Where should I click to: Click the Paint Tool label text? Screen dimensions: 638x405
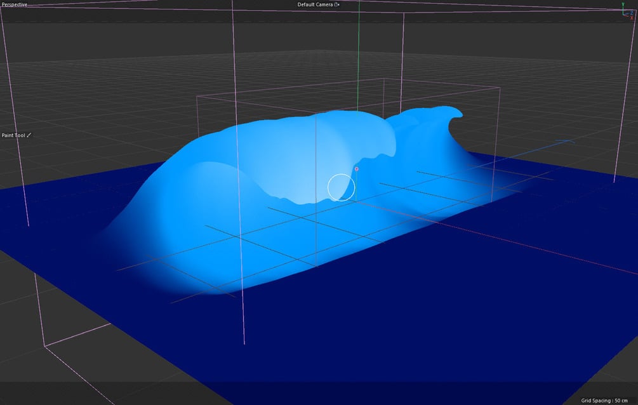pyautogui.click(x=13, y=135)
